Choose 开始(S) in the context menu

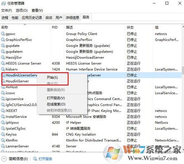[52, 77]
